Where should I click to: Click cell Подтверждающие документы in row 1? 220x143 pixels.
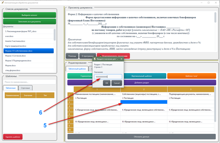pos(191,94)
